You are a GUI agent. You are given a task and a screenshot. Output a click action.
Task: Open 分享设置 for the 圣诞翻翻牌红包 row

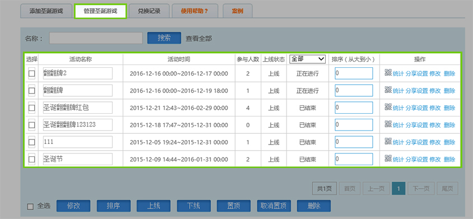[x=416, y=108]
